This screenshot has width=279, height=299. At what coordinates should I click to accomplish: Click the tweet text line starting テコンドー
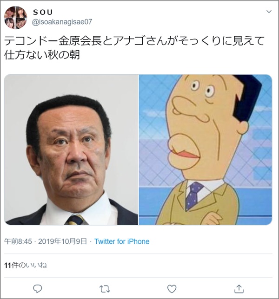coord(134,40)
